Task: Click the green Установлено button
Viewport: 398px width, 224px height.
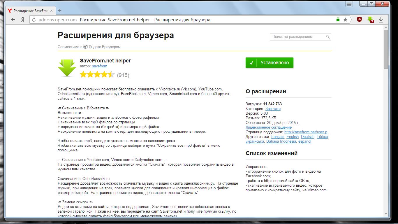Action: [x=270, y=63]
